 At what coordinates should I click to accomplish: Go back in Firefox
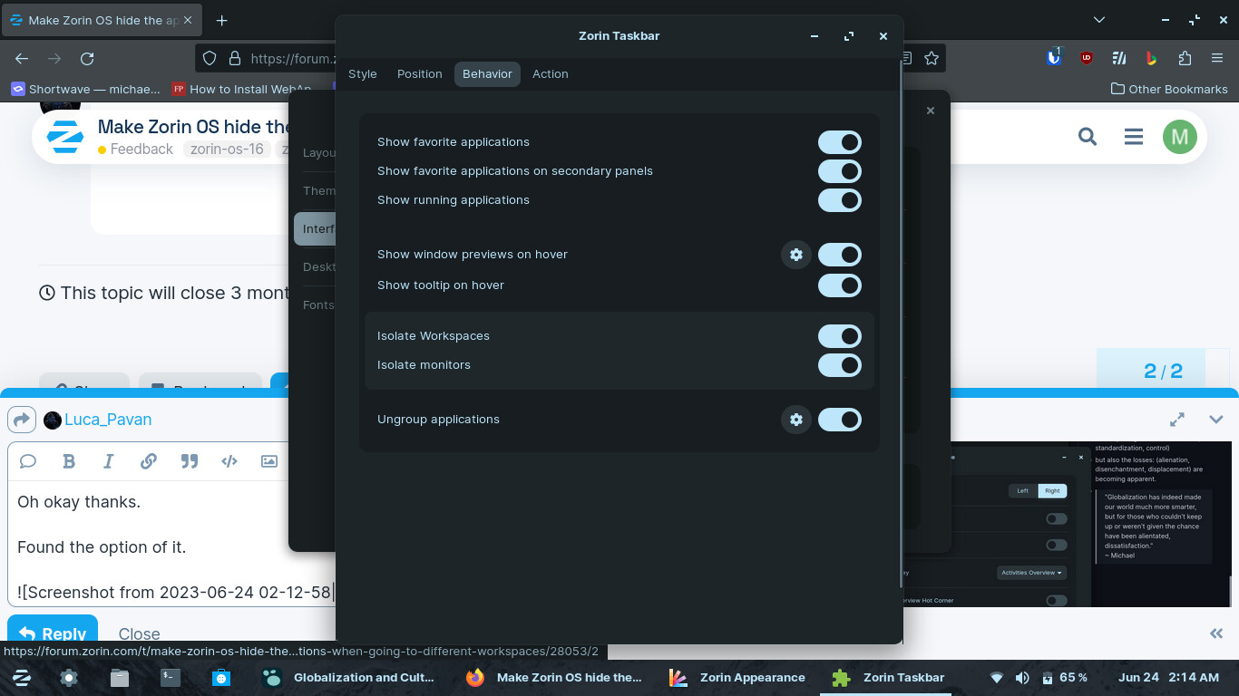tap(22, 58)
